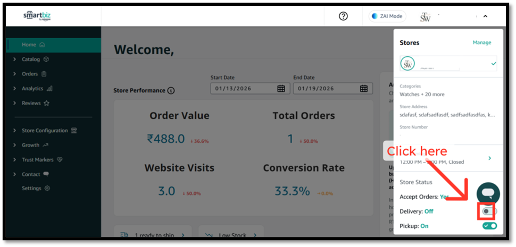Open store hours chevron arrow

[489, 158]
